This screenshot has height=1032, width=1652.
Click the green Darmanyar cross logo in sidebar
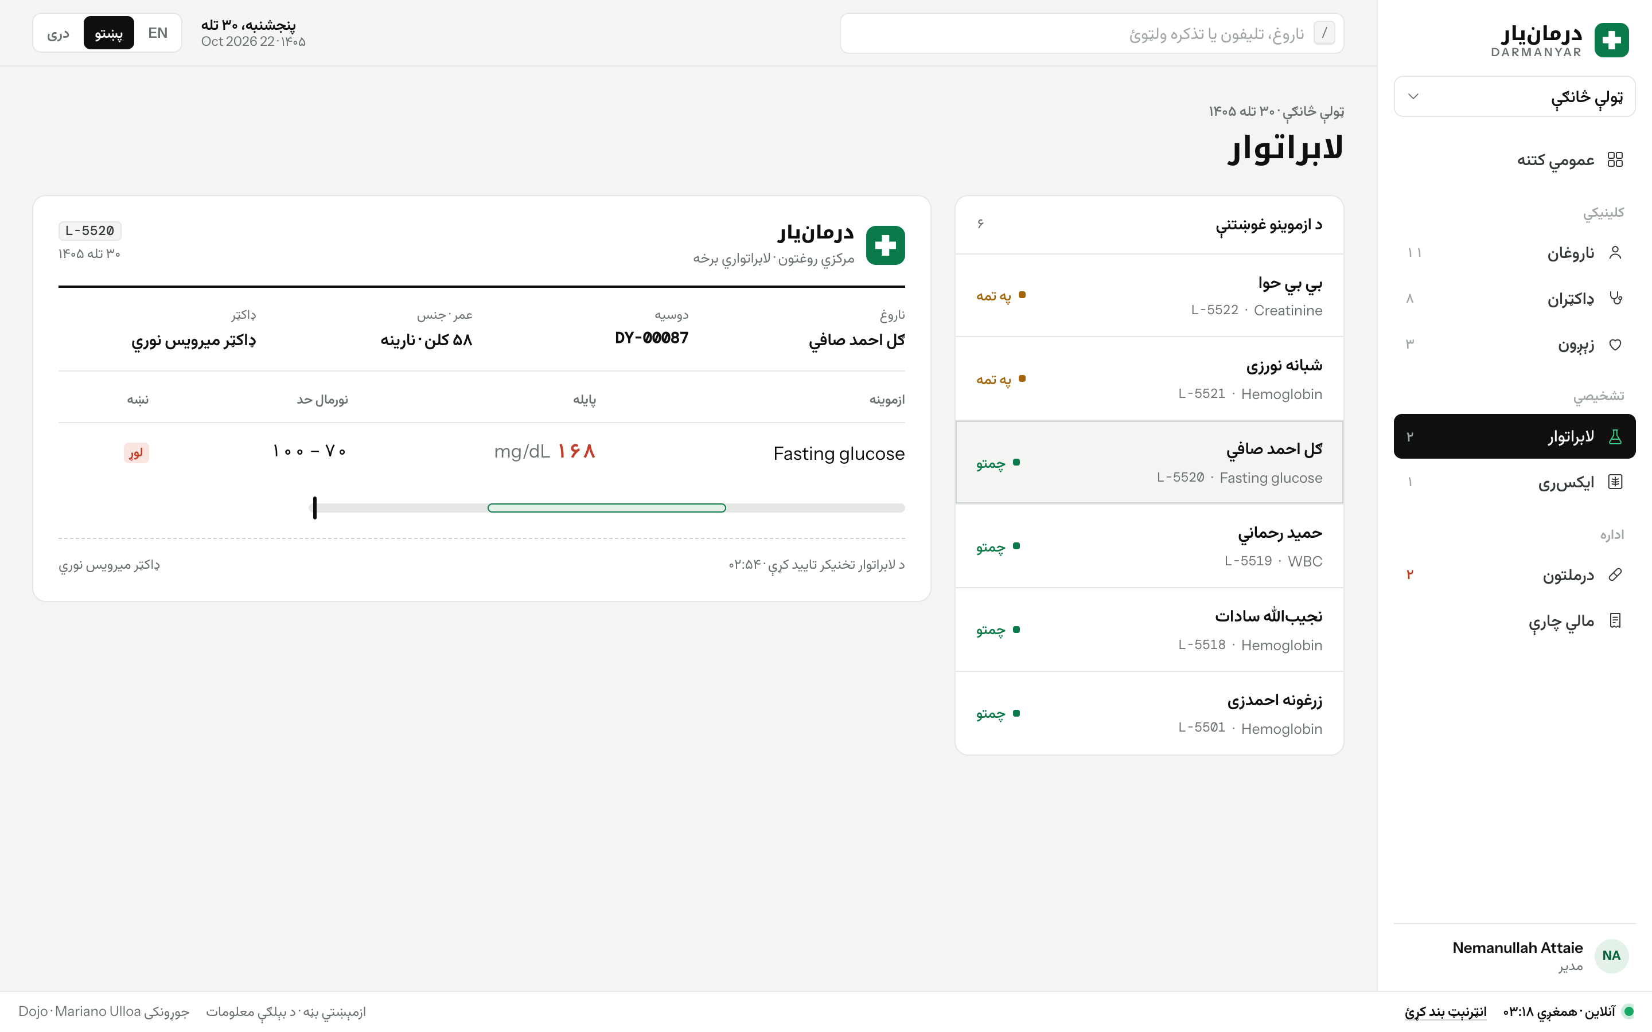(x=1611, y=40)
